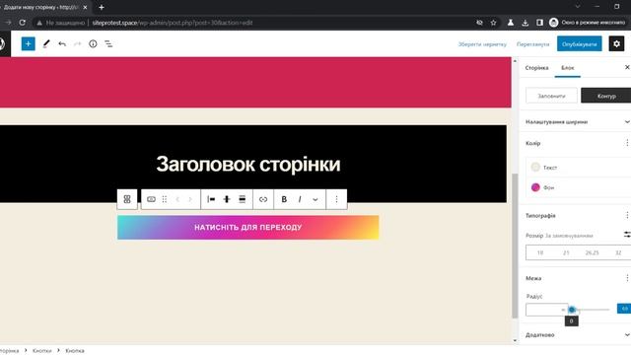
Task: Switch to the Блок tab
Action: [x=568, y=68]
